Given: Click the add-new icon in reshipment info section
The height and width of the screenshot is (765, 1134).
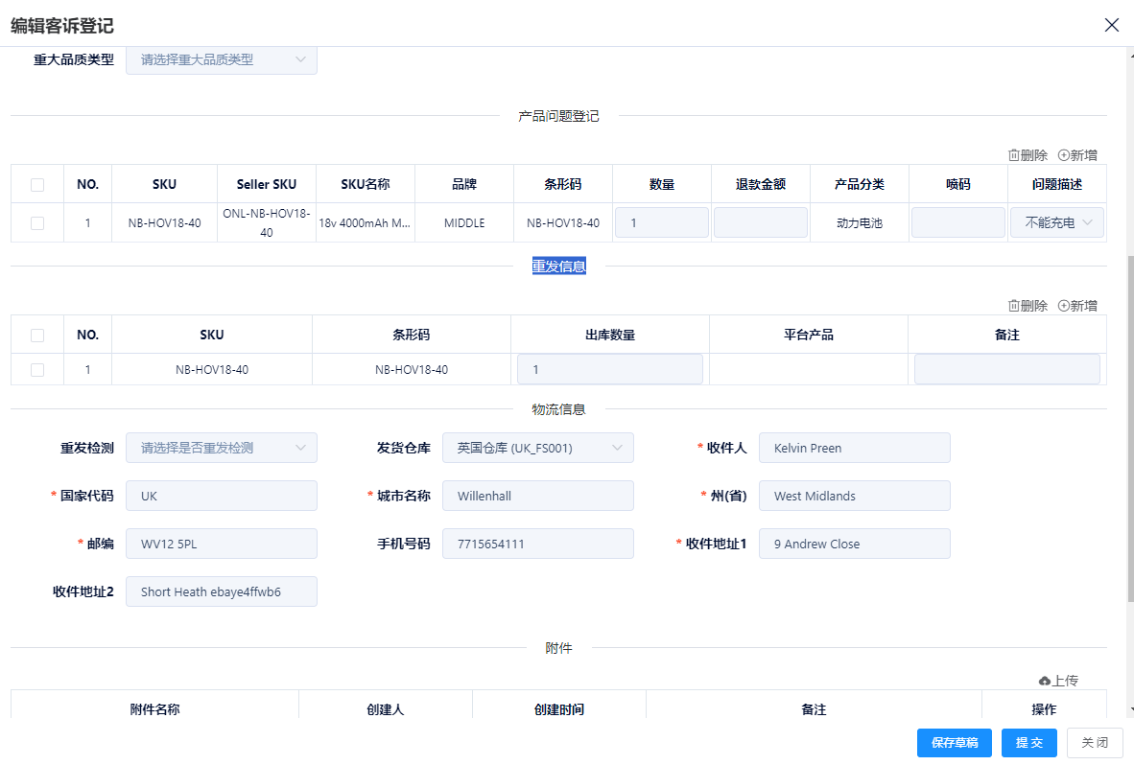Looking at the screenshot, I should pyautogui.click(x=1063, y=306).
